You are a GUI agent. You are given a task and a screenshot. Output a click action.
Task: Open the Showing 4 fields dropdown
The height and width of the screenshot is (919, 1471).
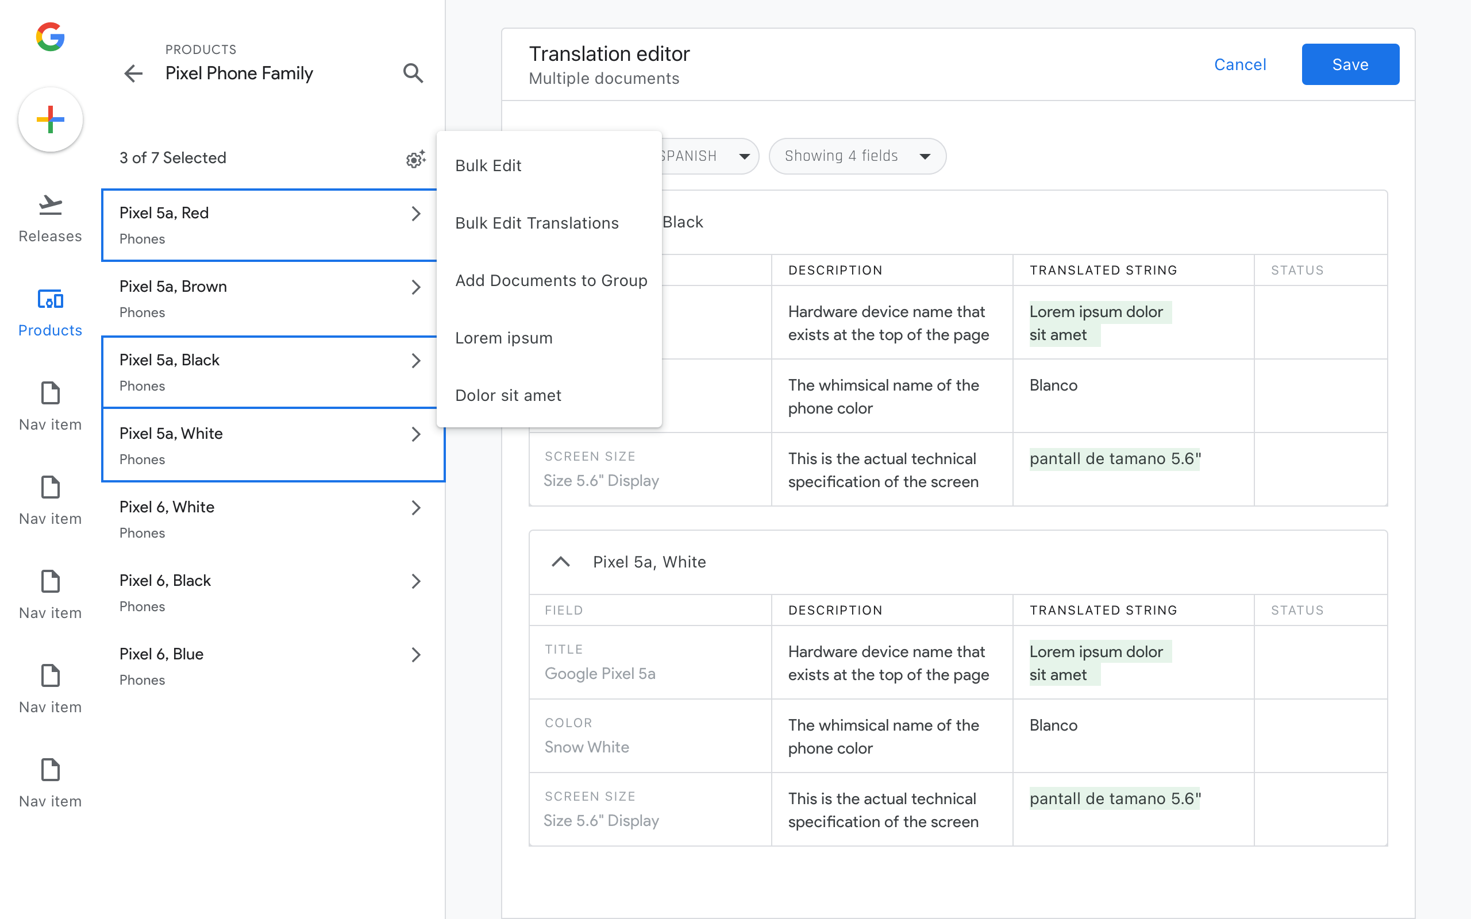pos(857,156)
